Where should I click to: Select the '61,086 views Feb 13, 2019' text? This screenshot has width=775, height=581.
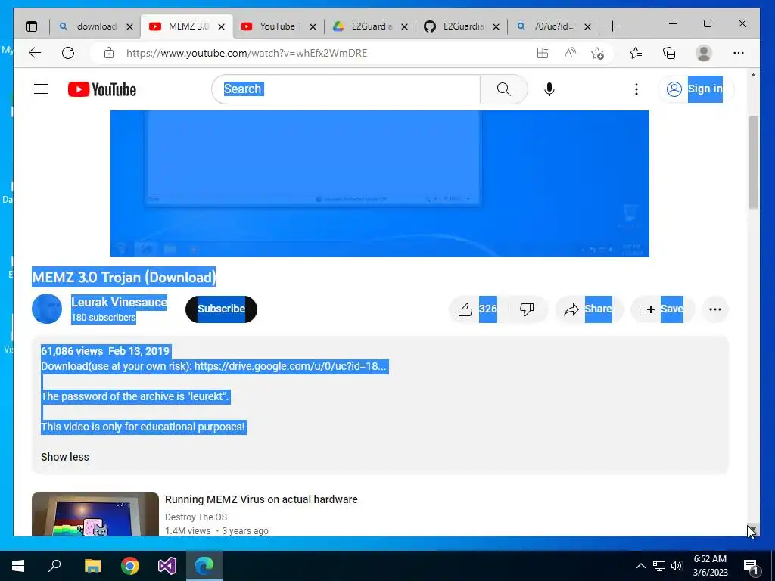[105, 351]
